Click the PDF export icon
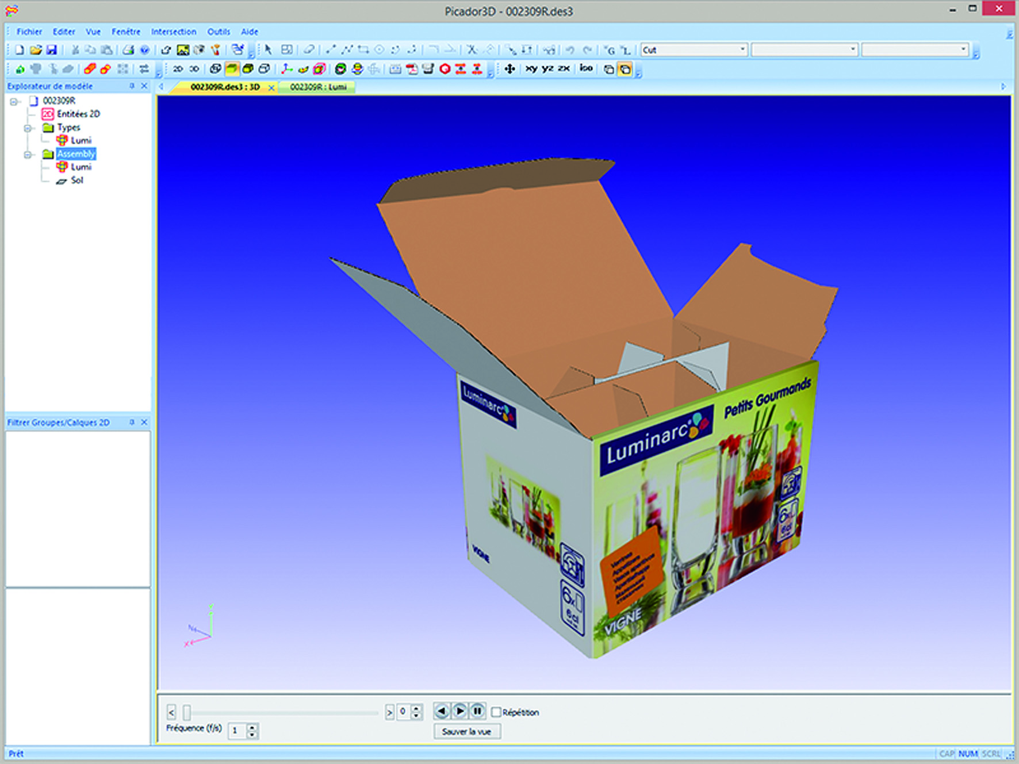Image resolution: width=1019 pixels, height=764 pixels. click(412, 70)
